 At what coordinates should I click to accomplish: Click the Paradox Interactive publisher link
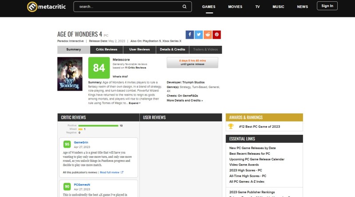coord(71,41)
